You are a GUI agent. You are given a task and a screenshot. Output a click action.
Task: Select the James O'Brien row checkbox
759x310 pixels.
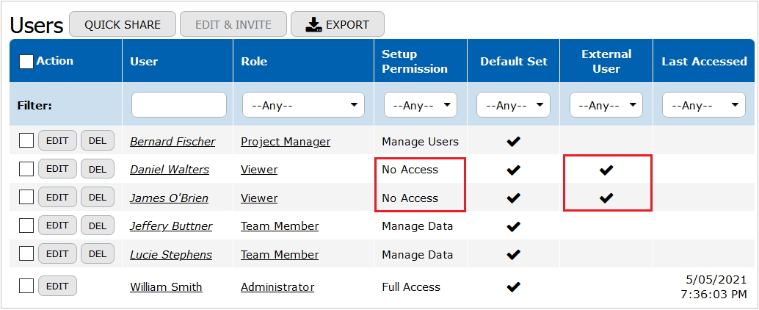pos(26,197)
